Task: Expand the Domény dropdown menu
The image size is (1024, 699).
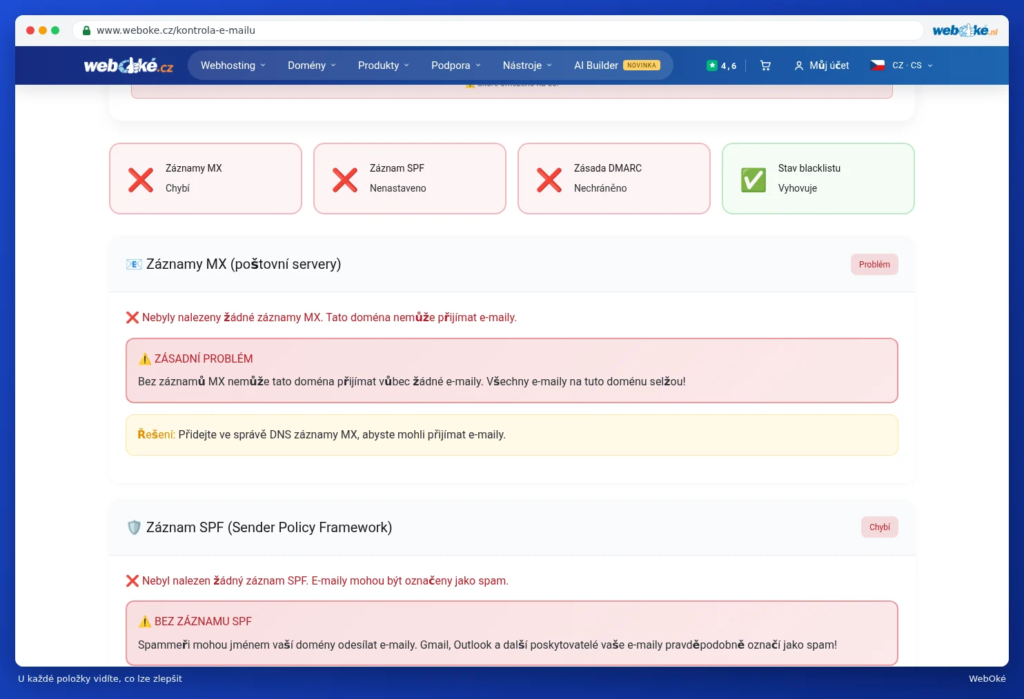Action: (312, 65)
